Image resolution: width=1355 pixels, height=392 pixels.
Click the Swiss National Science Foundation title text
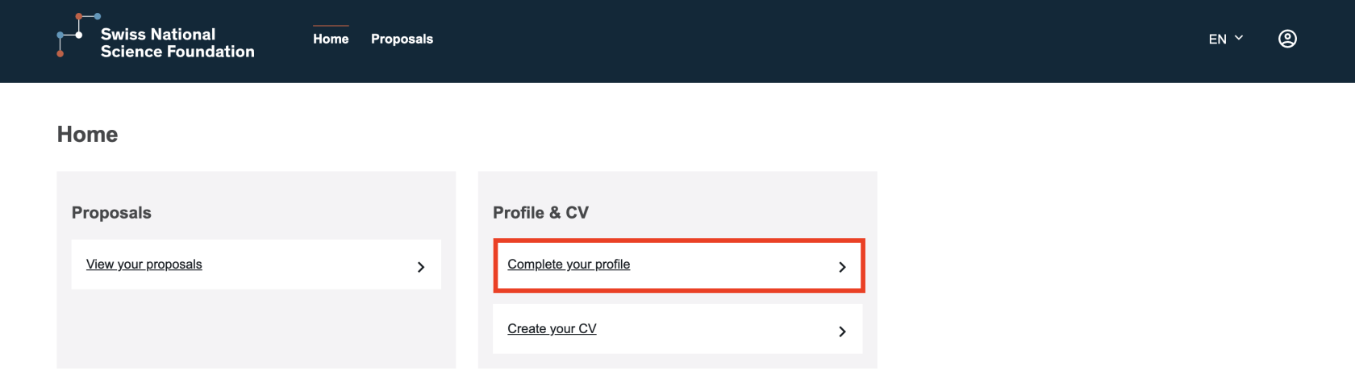pos(177,43)
